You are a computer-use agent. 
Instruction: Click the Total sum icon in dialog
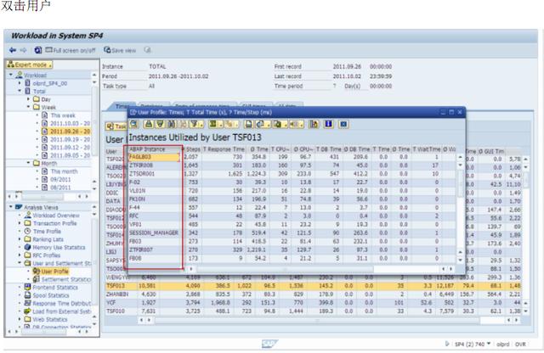tap(215, 124)
